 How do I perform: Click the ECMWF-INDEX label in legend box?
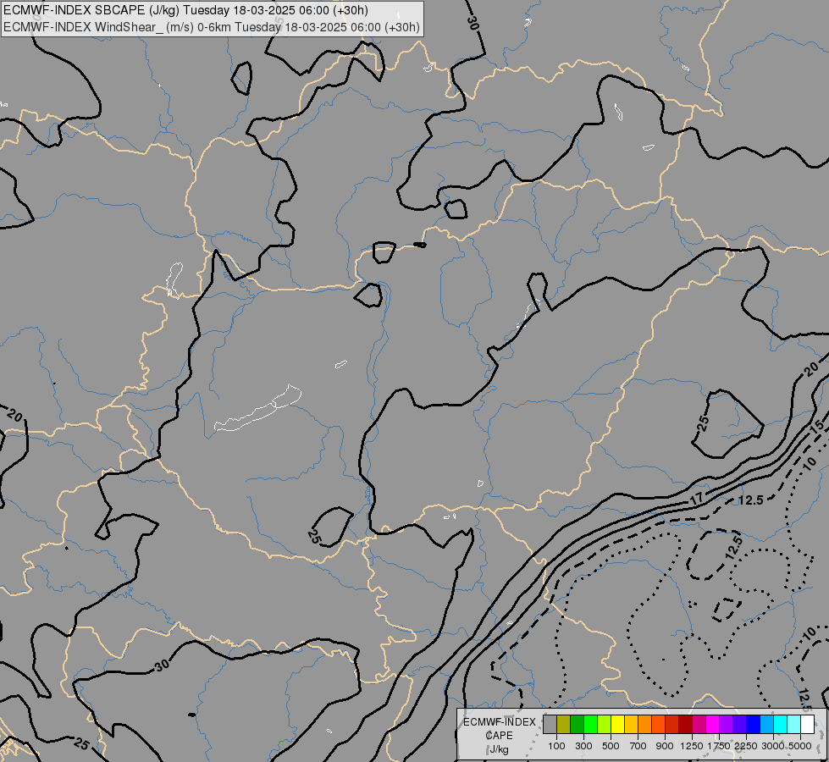499,722
